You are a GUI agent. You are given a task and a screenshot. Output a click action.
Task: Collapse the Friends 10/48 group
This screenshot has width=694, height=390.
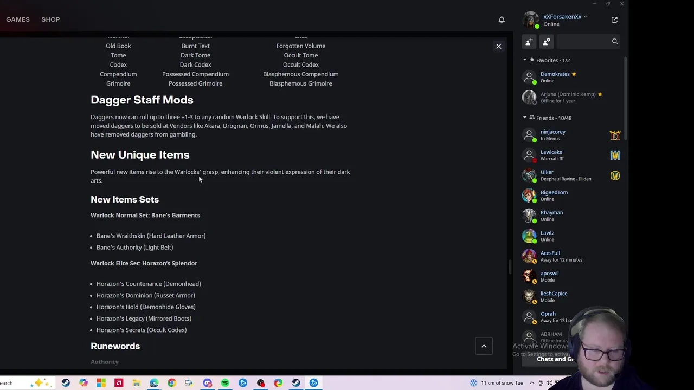coord(525,118)
